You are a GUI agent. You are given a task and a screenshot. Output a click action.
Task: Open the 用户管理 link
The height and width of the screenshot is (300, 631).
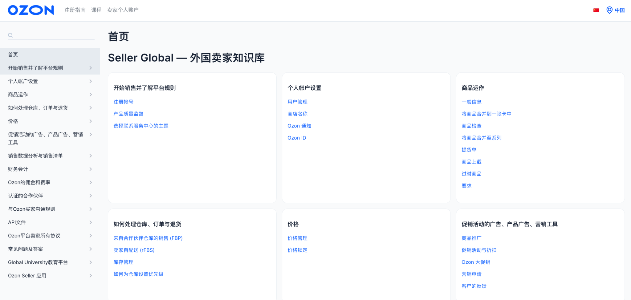297,102
